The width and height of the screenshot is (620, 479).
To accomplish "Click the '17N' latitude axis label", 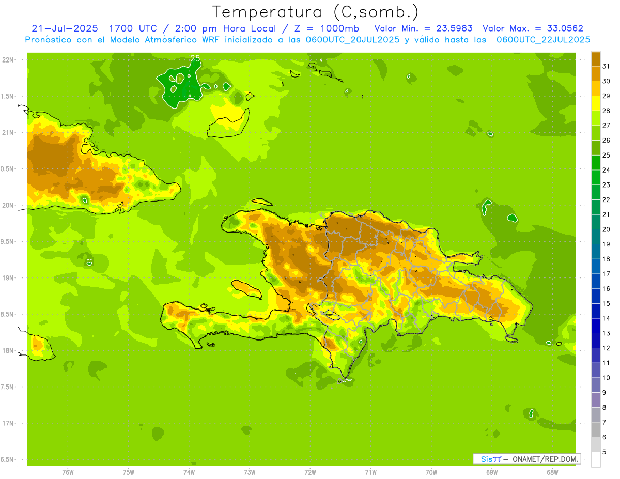I will click(x=8, y=423).
